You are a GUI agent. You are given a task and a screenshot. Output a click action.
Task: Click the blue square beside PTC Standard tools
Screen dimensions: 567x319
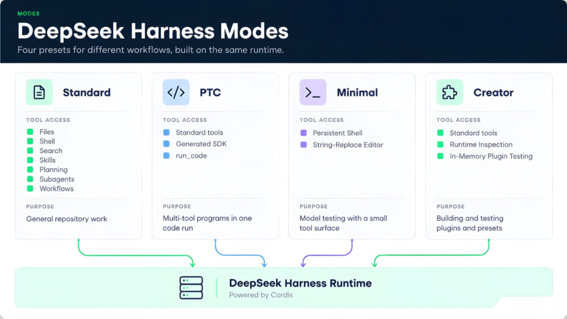click(166, 132)
